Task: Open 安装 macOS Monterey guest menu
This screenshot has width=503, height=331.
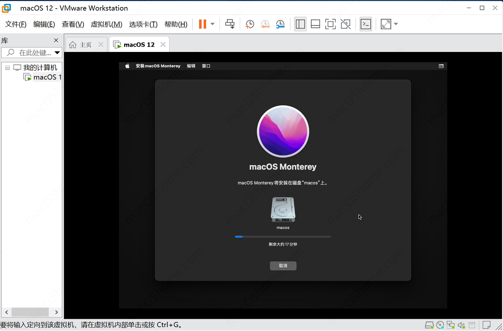Action: click(158, 66)
